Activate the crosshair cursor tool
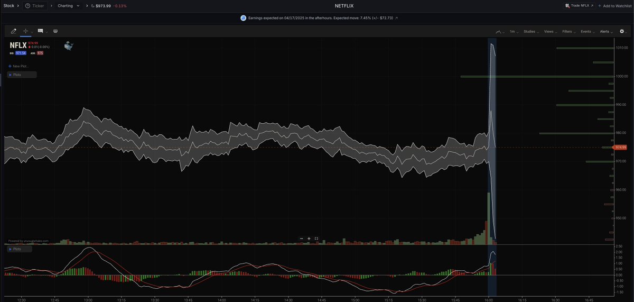 [x=25, y=31]
